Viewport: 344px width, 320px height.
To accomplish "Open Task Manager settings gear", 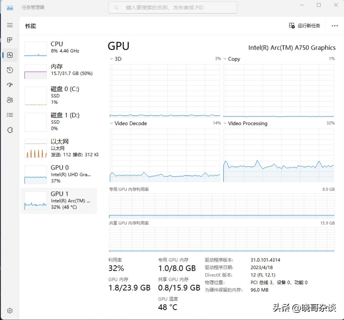I will click(x=10, y=311).
